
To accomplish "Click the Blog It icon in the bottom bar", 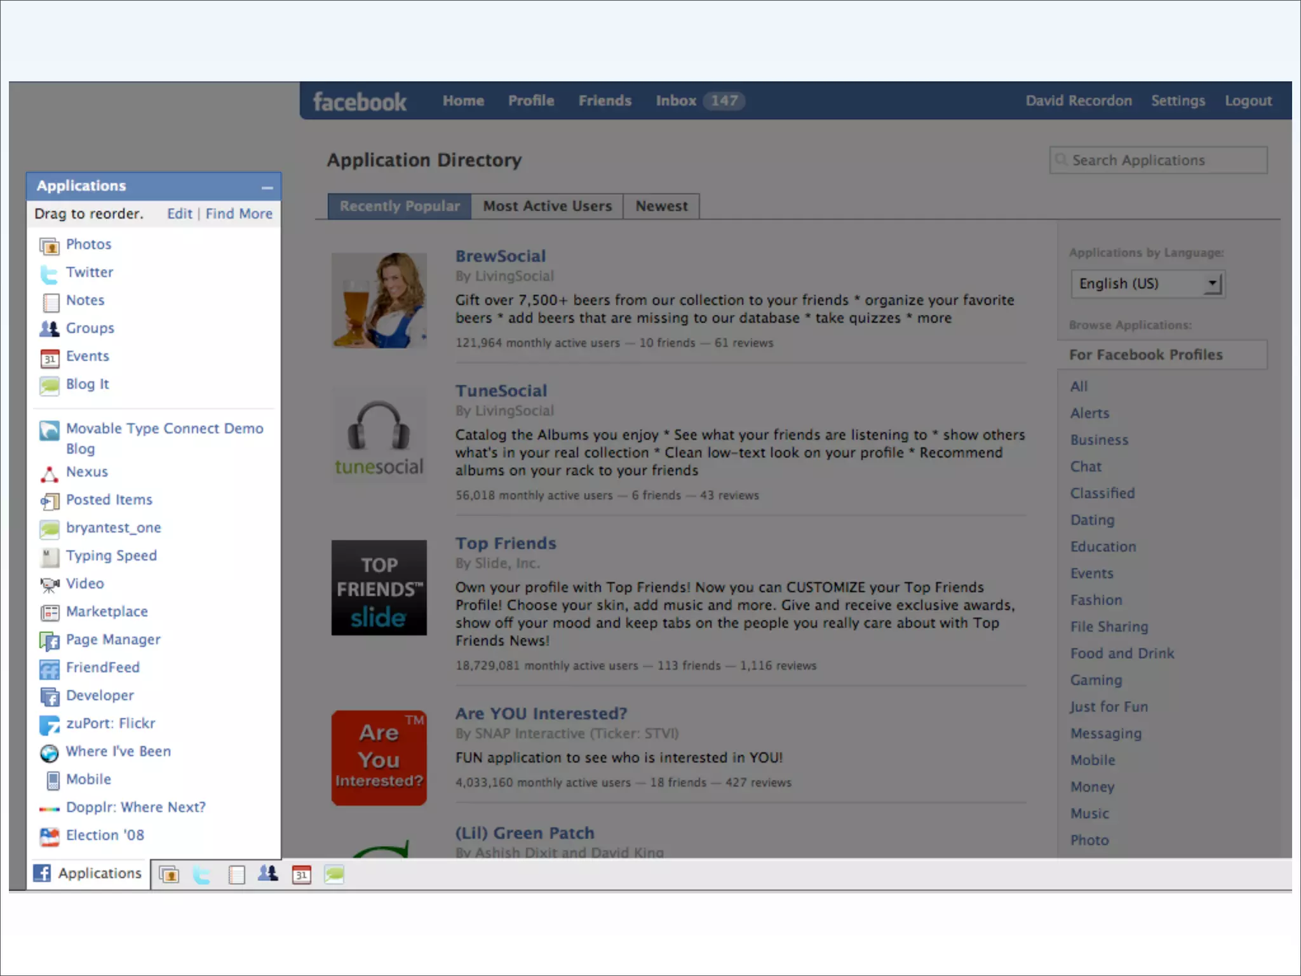I will tap(334, 875).
